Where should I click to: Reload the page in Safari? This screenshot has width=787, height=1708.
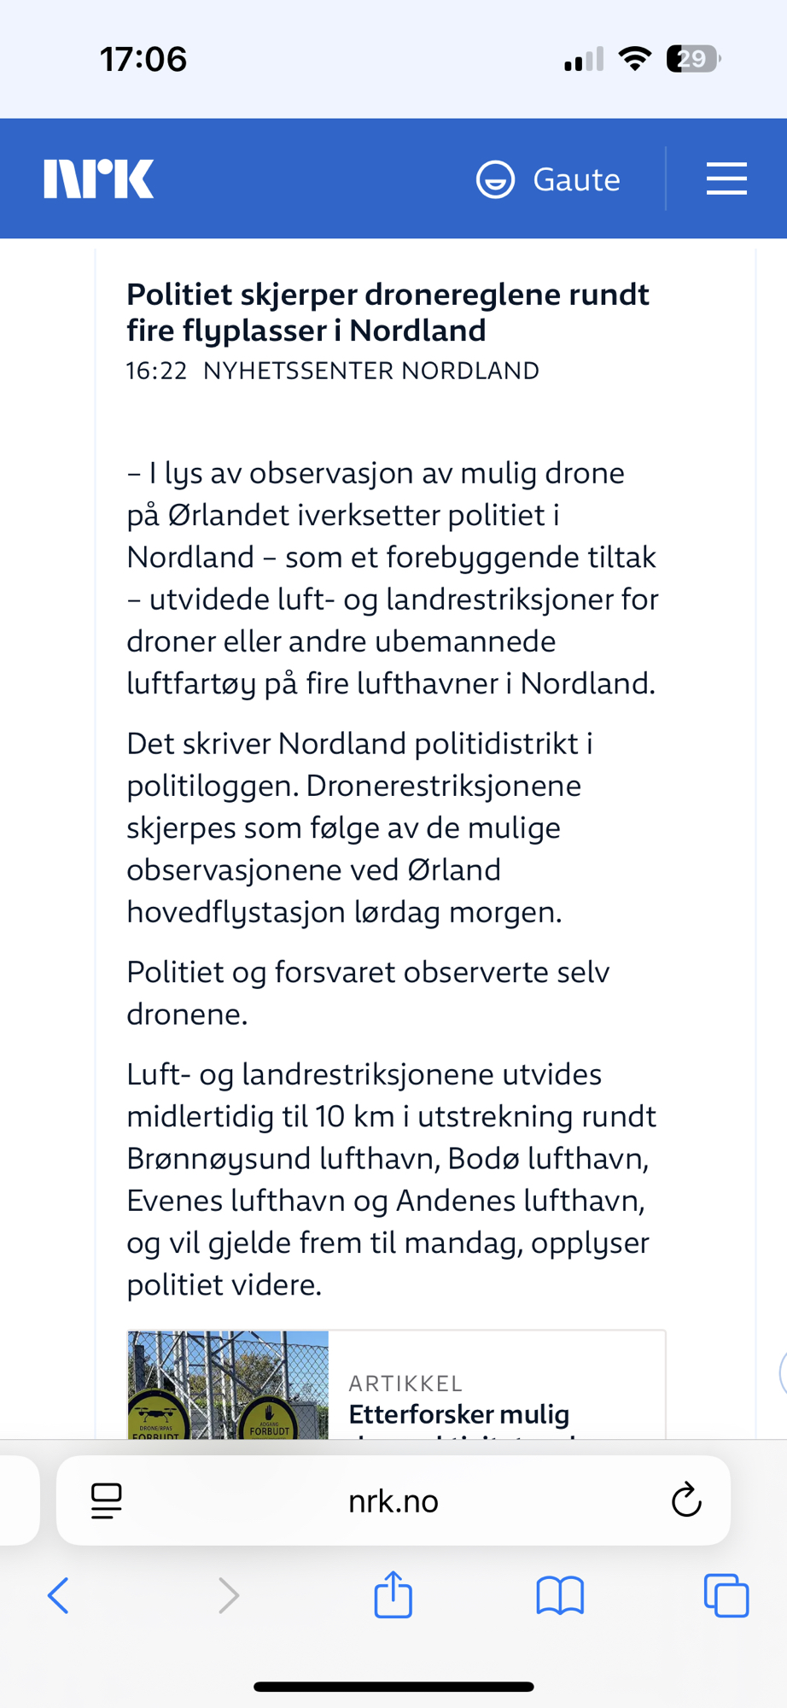[x=686, y=1500]
